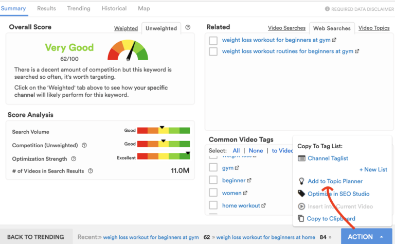Viewport: 395px width, 244px height.
Task: Click the Search Volume score bar
Action: pos(164,131)
